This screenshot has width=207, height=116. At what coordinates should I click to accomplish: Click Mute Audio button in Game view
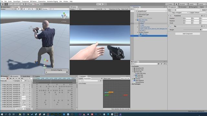(125, 9)
